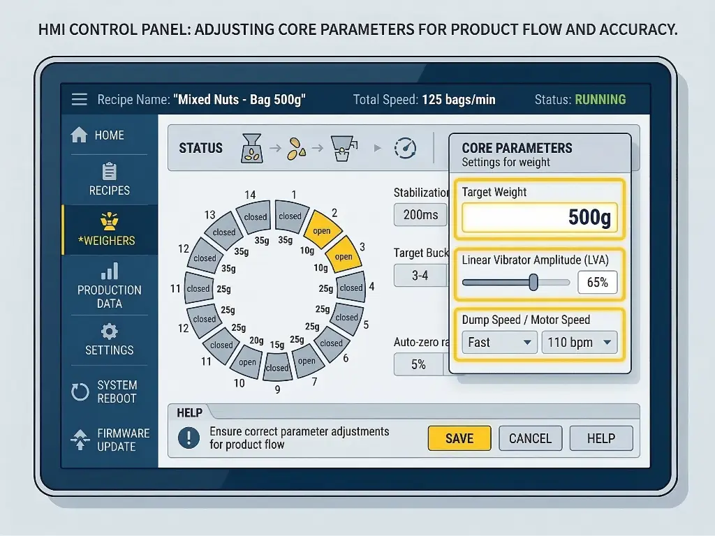This screenshot has width=715, height=536.
Task: Expand the Fast dump speed dropdown
Action: [x=499, y=343]
